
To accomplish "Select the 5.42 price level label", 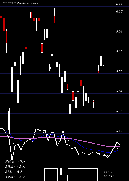I will tap(119, 131).
